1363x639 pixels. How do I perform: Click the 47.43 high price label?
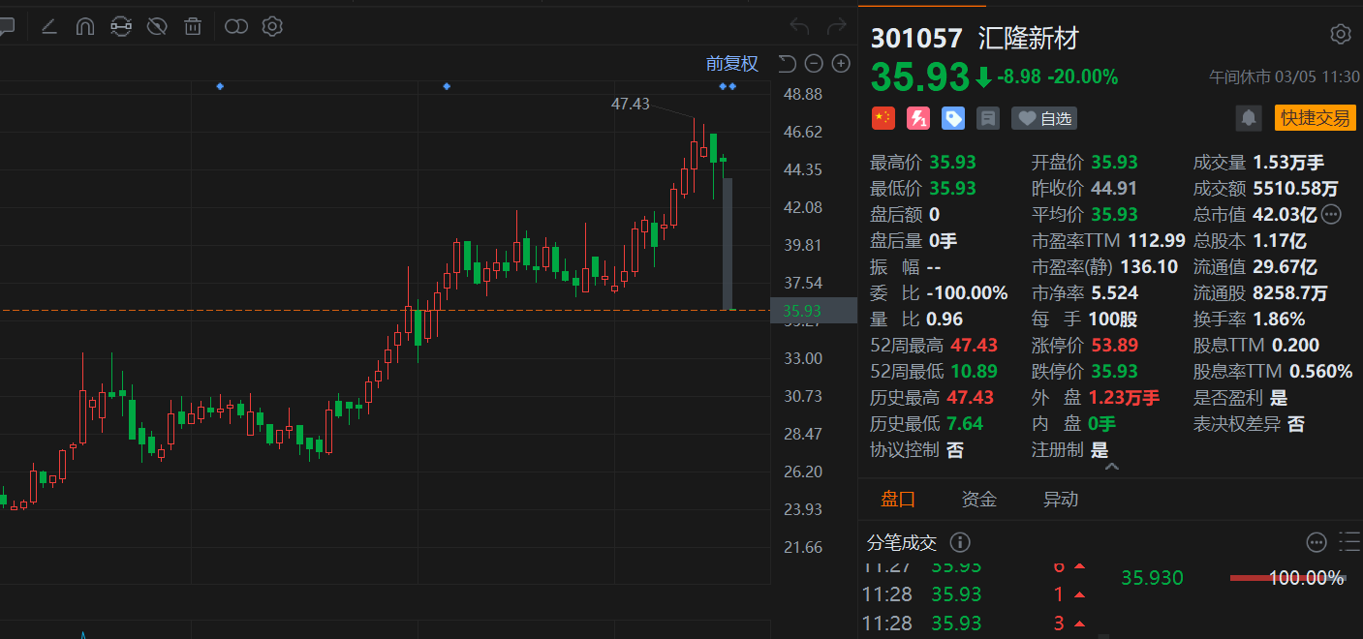point(631,104)
